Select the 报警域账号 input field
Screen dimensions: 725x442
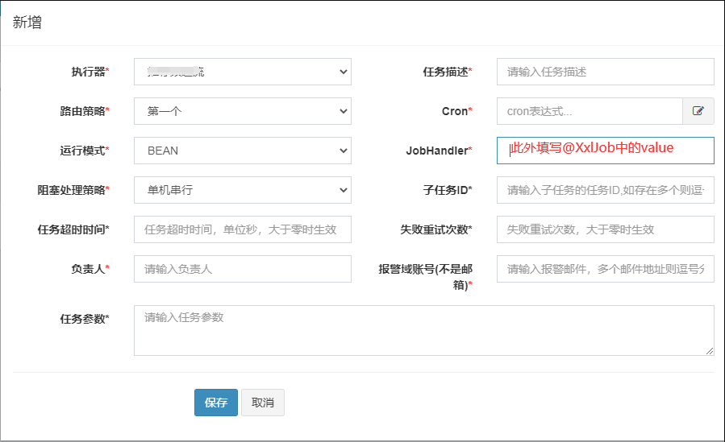tap(606, 269)
